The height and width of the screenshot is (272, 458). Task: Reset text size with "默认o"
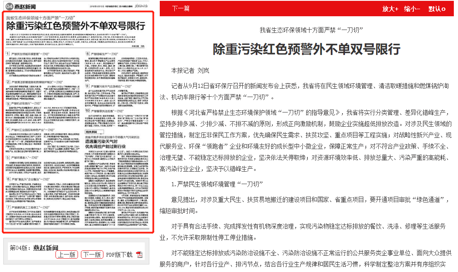437,9
